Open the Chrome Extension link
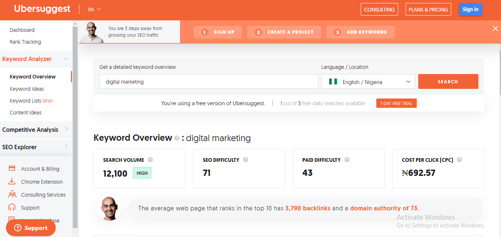This screenshot has width=501, height=237. pyautogui.click(x=42, y=182)
